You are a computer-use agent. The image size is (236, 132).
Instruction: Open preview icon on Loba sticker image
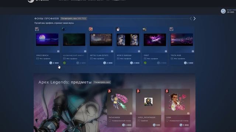188,113
